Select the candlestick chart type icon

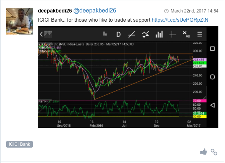105,35
